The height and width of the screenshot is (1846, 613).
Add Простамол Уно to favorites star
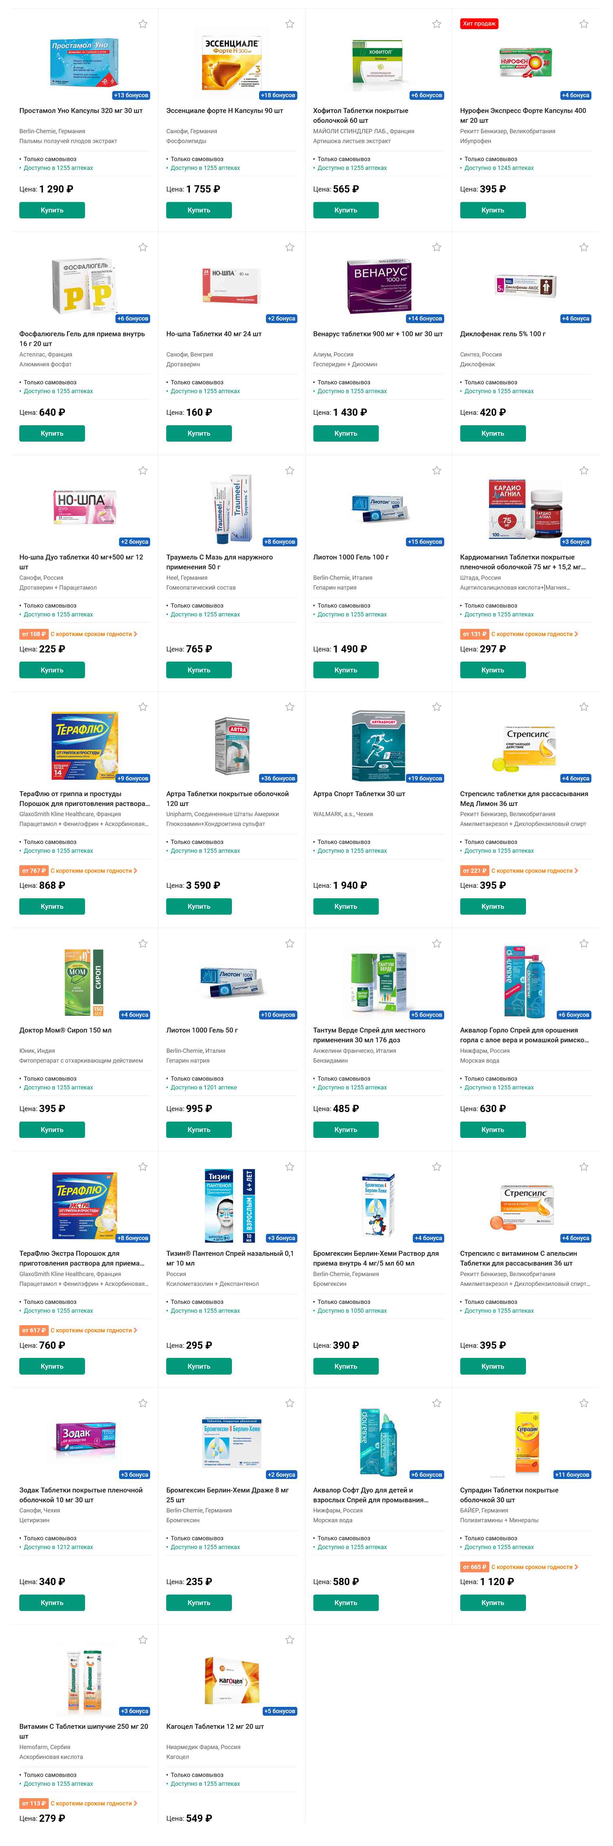click(x=143, y=24)
